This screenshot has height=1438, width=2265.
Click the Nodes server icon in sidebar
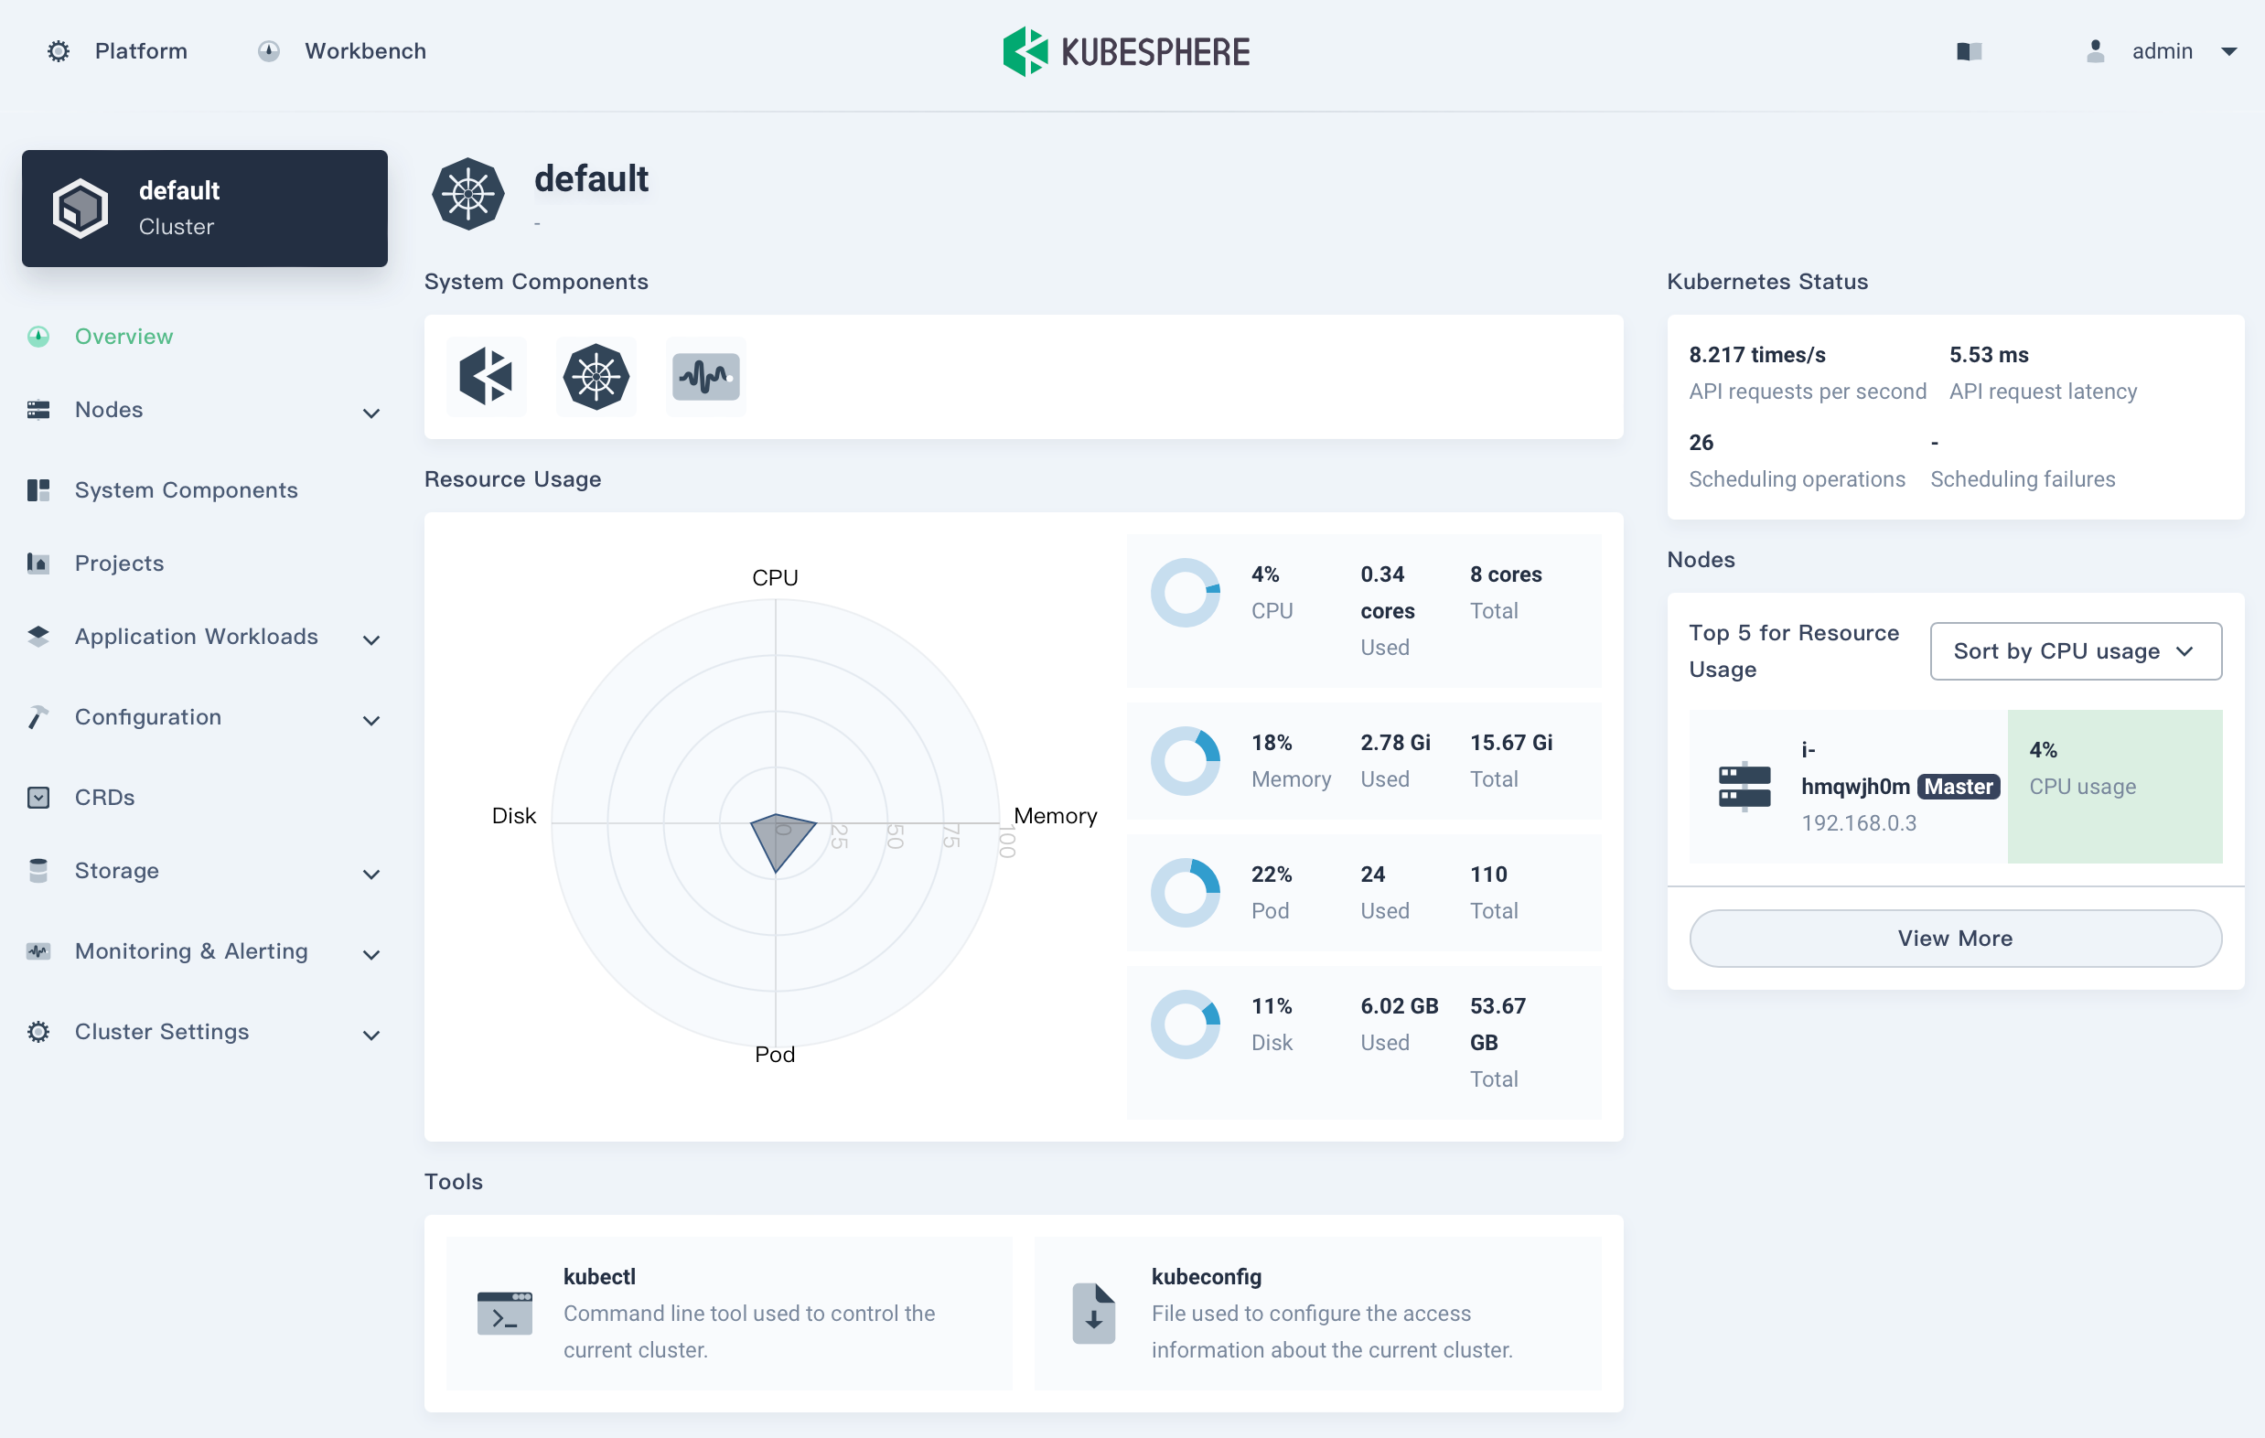(x=38, y=409)
